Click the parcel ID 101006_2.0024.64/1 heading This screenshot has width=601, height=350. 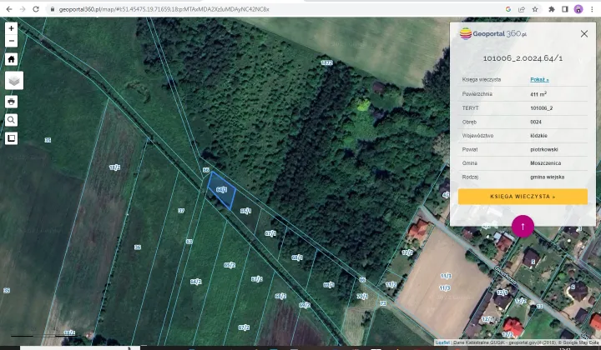(x=523, y=58)
